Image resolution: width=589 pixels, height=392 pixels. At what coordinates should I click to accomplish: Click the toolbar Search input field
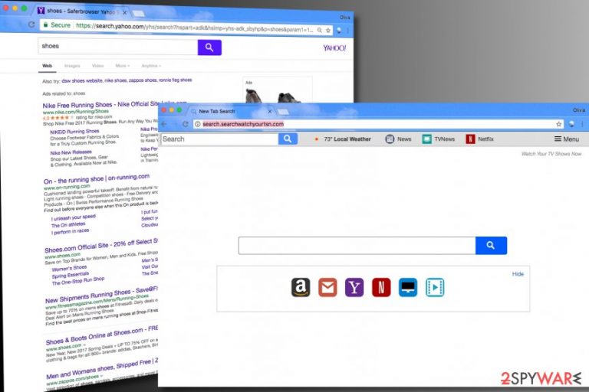click(x=219, y=139)
